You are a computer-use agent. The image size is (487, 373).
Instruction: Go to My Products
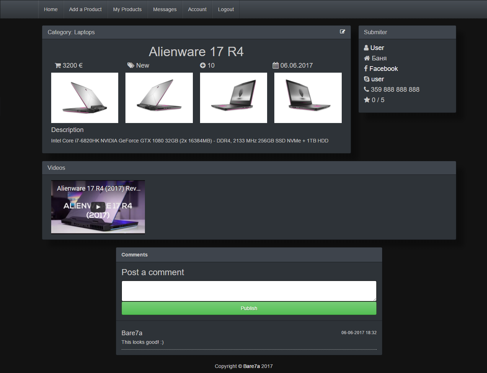pyautogui.click(x=127, y=9)
